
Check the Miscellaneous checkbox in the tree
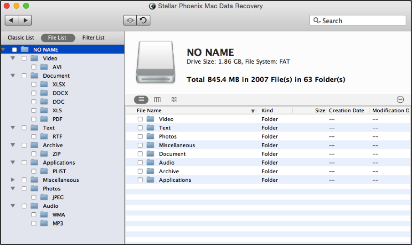click(x=24, y=180)
